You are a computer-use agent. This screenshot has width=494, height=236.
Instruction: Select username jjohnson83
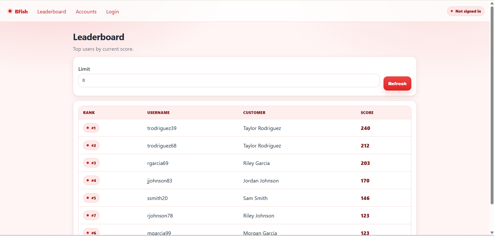pyautogui.click(x=160, y=181)
